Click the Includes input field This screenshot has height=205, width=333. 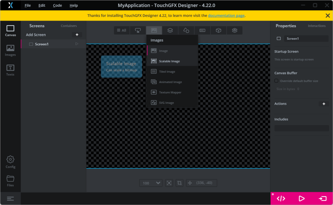pos(302,128)
